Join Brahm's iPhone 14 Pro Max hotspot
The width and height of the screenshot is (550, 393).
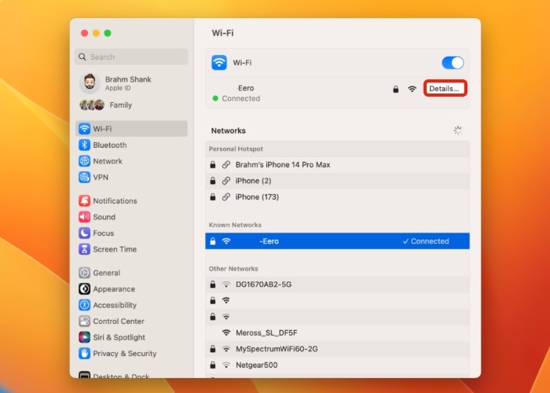coord(283,164)
